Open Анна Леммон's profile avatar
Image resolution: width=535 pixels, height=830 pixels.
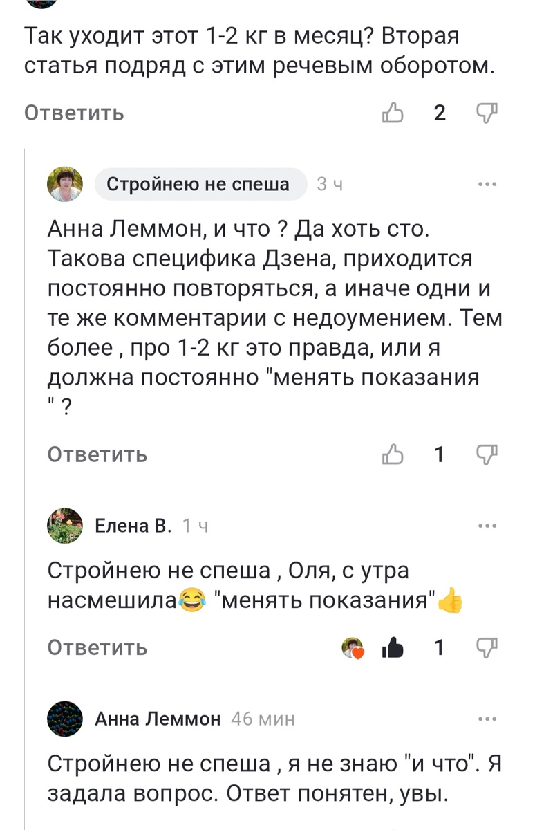pos(65,719)
